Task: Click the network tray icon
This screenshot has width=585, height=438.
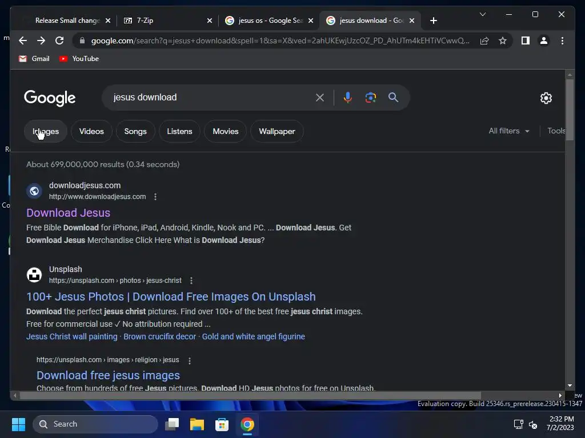Action: [518, 424]
